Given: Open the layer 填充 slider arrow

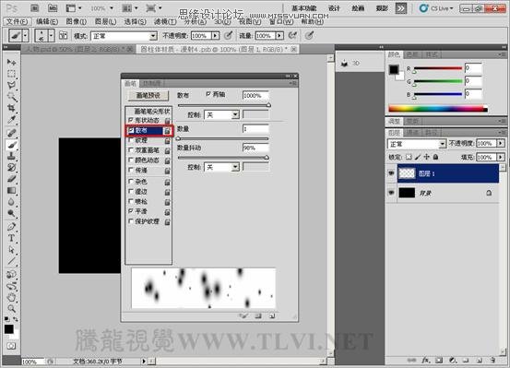Looking at the screenshot, I should point(501,157).
